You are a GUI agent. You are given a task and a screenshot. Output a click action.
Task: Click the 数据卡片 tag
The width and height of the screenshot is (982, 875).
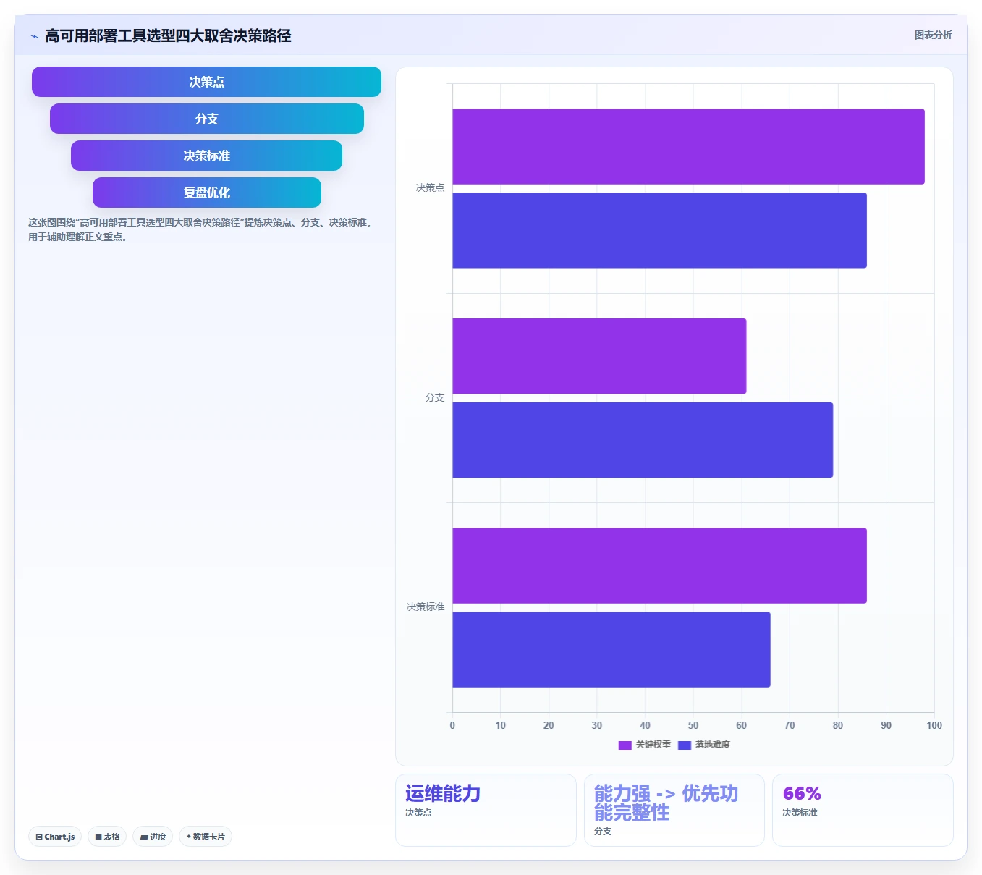coord(206,837)
